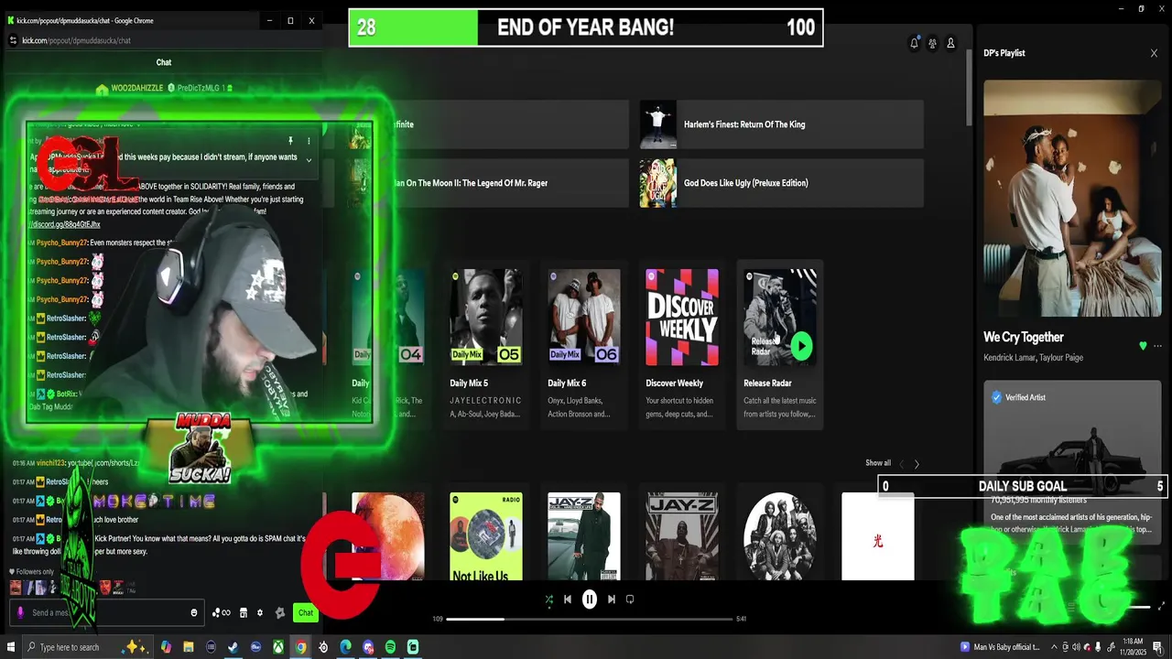Open the Xbox app from taskbar

pos(278,647)
